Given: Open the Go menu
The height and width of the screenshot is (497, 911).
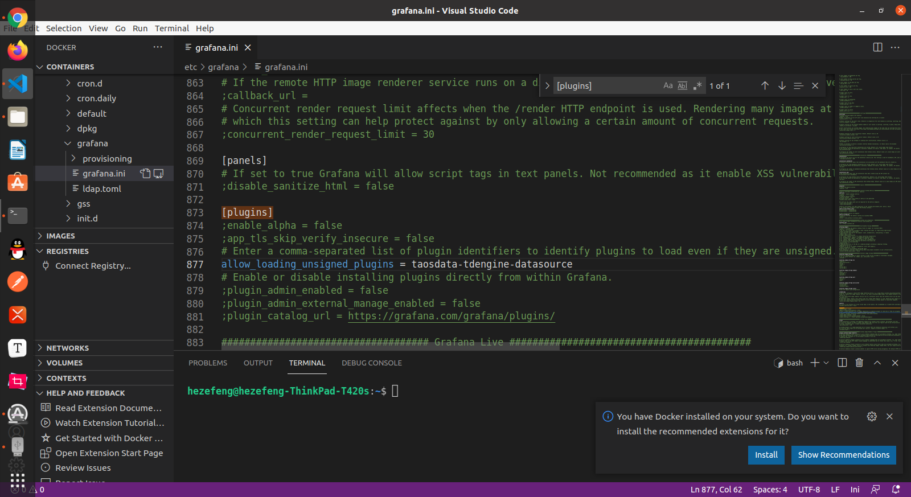Looking at the screenshot, I should [120, 28].
